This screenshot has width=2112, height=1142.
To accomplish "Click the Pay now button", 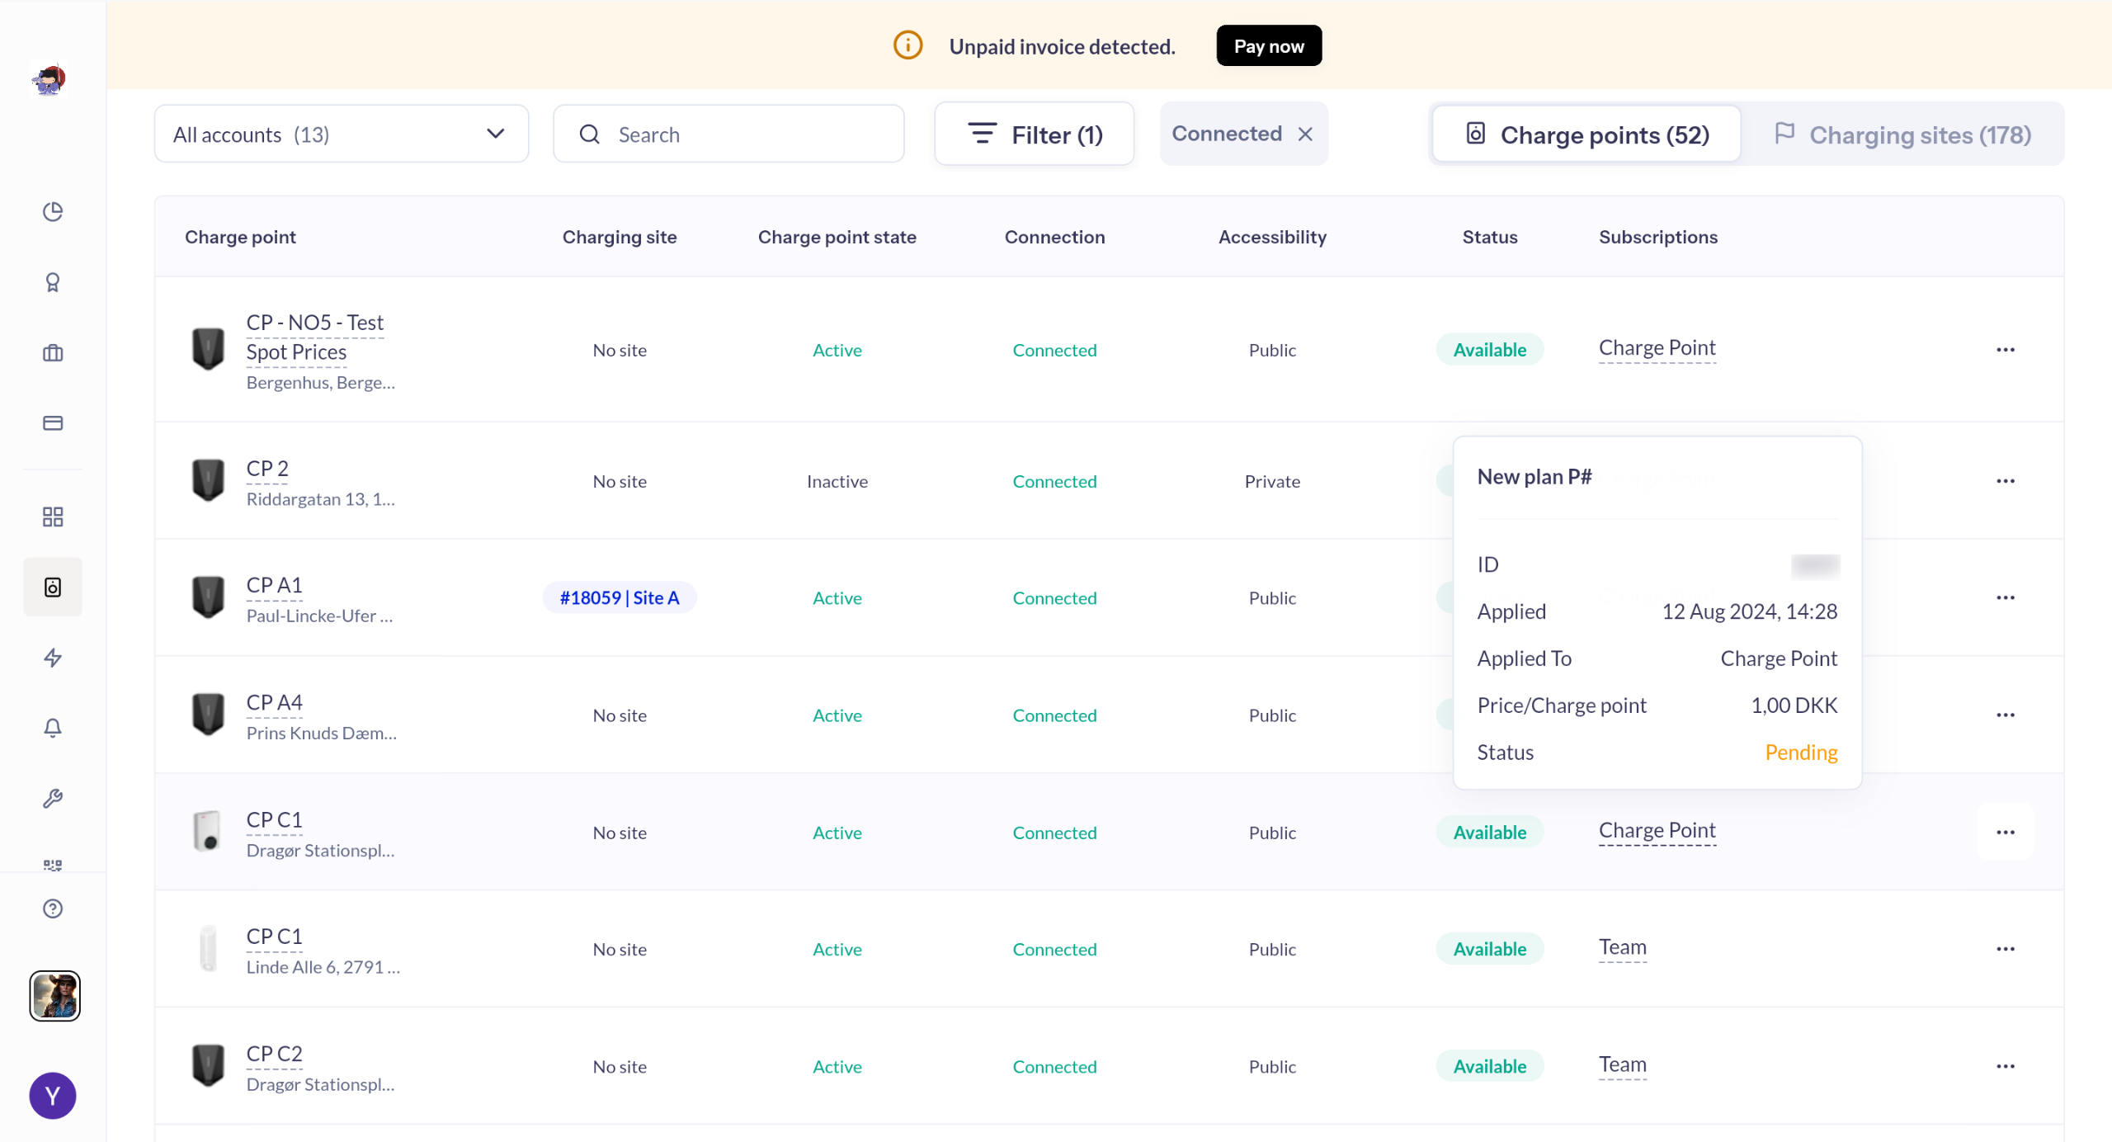I will pos(1268,46).
